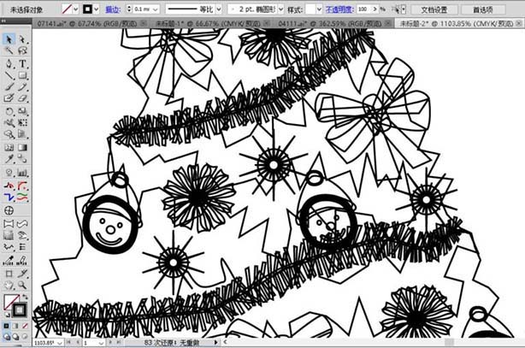The width and height of the screenshot is (525, 348).
Task: Pick the Free Transform tool
Action: click(x=22, y=122)
